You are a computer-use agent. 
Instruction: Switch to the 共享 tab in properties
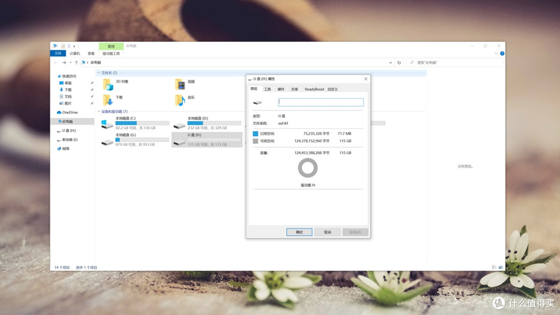295,89
